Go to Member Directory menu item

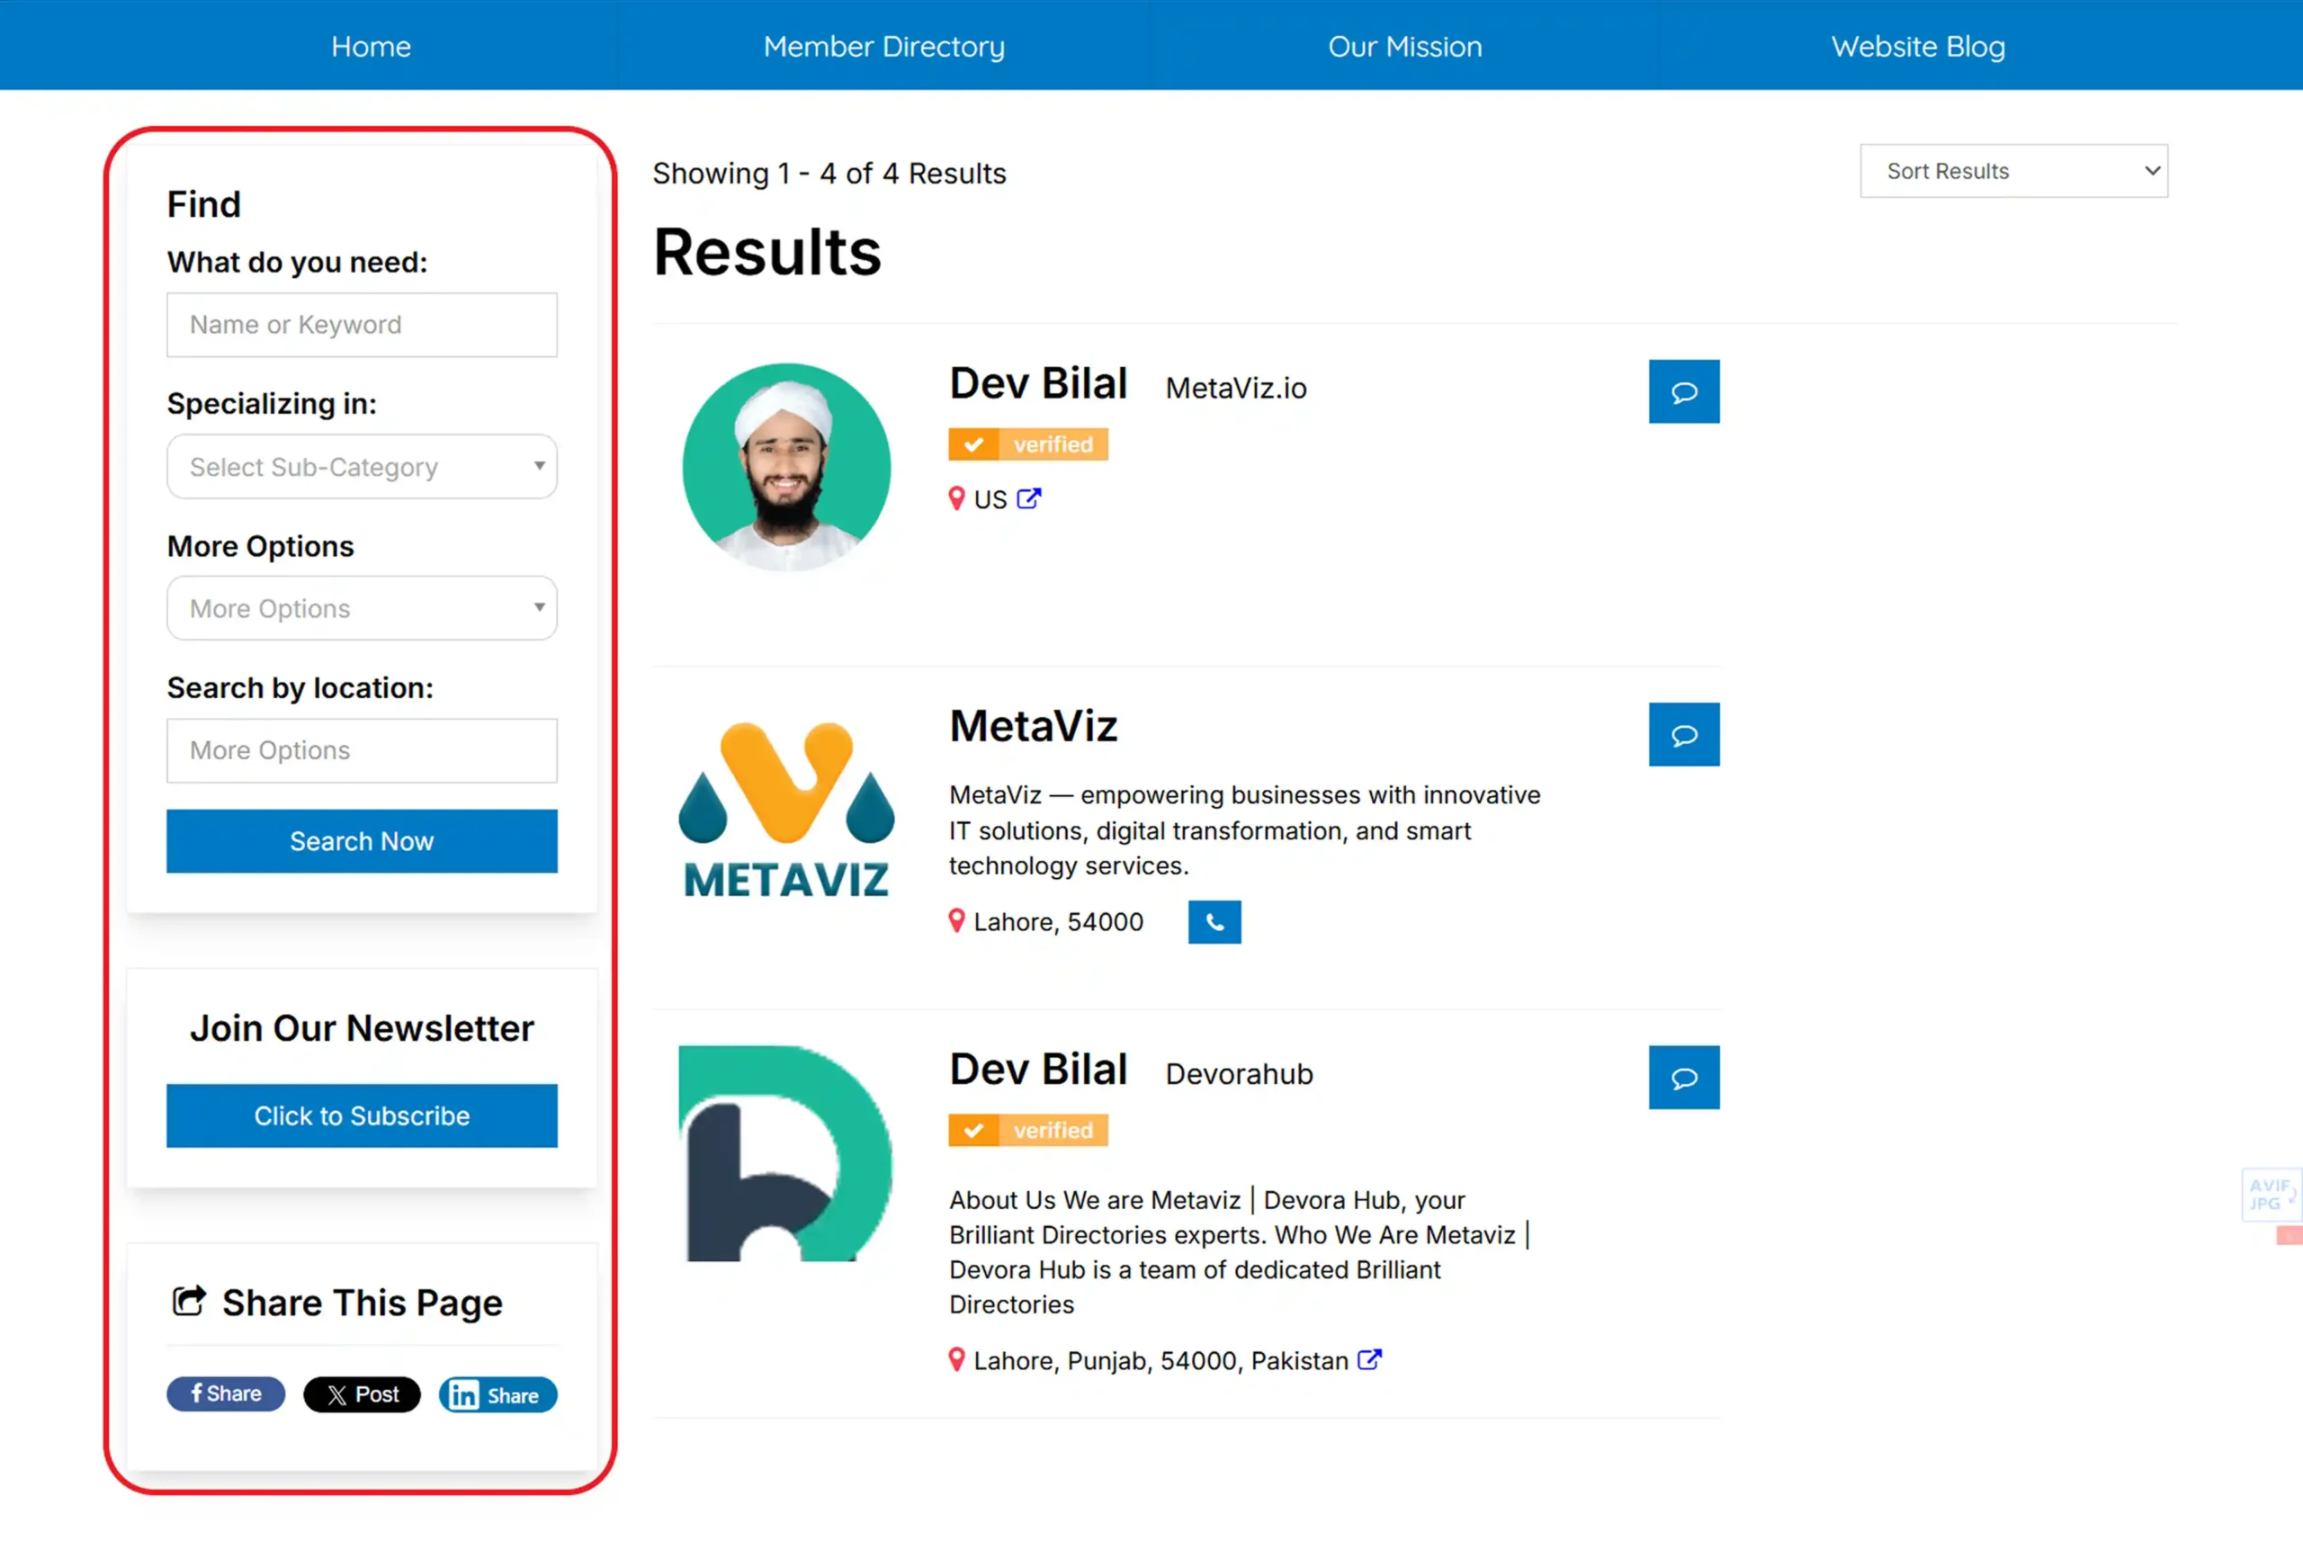(x=883, y=47)
